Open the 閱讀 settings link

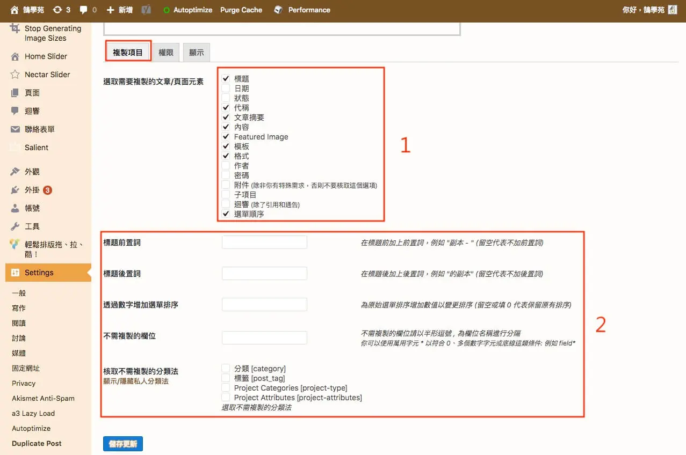[19, 323]
